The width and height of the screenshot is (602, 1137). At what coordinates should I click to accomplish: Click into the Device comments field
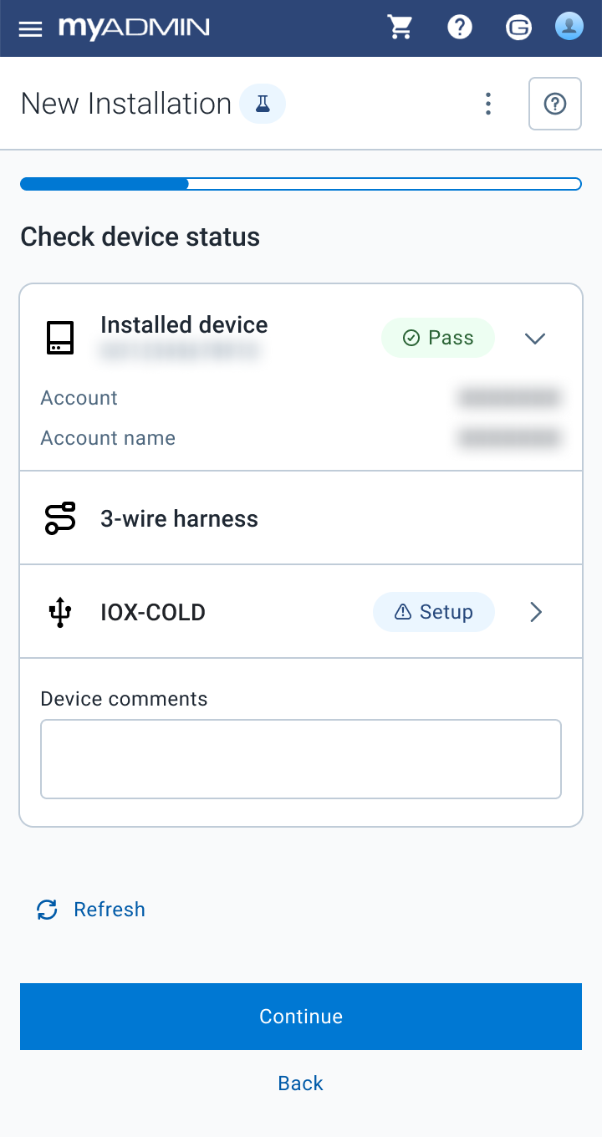point(301,759)
